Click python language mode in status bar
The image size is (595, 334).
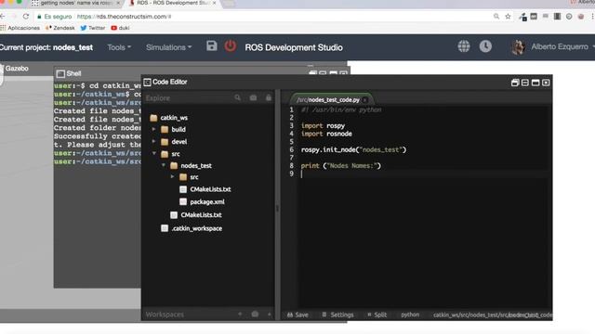pyautogui.click(x=410, y=315)
